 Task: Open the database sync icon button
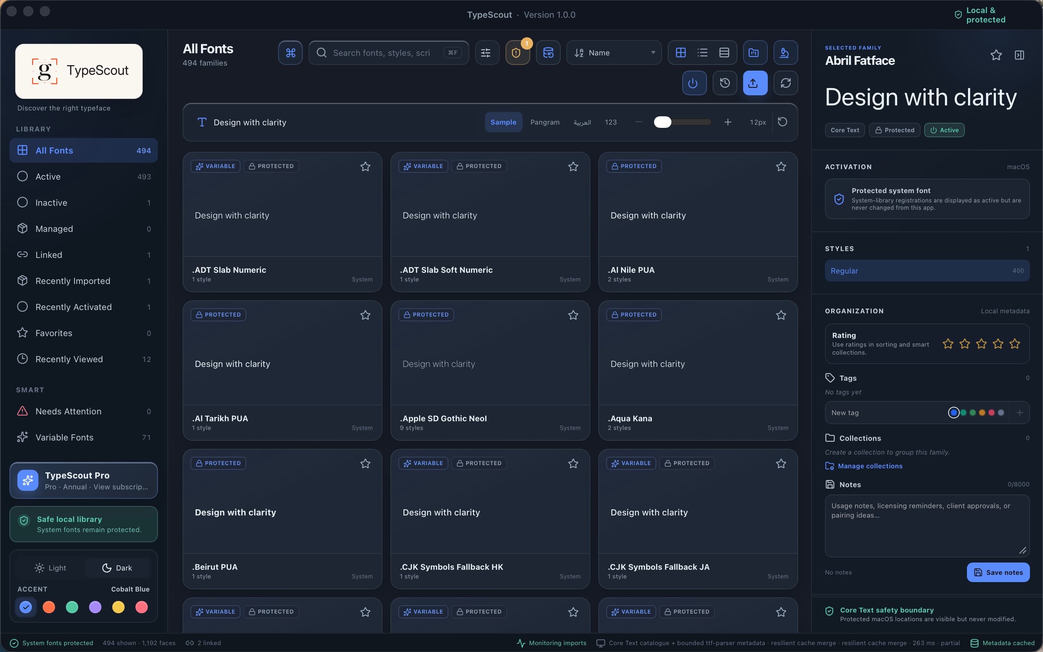point(548,53)
